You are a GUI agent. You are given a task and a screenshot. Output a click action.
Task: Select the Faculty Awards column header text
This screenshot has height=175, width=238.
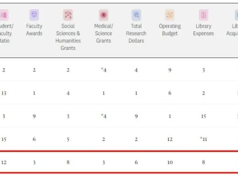coord(34,30)
